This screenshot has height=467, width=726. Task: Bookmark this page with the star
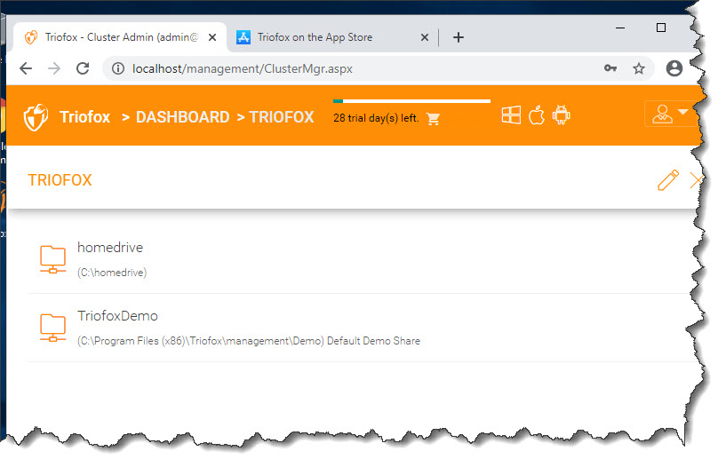(x=639, y=68)
